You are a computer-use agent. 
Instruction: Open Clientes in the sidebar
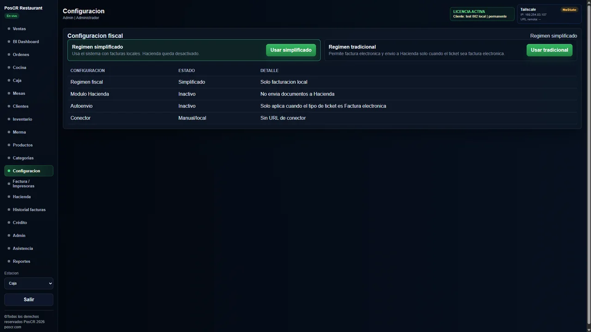(x=29, y=106)
